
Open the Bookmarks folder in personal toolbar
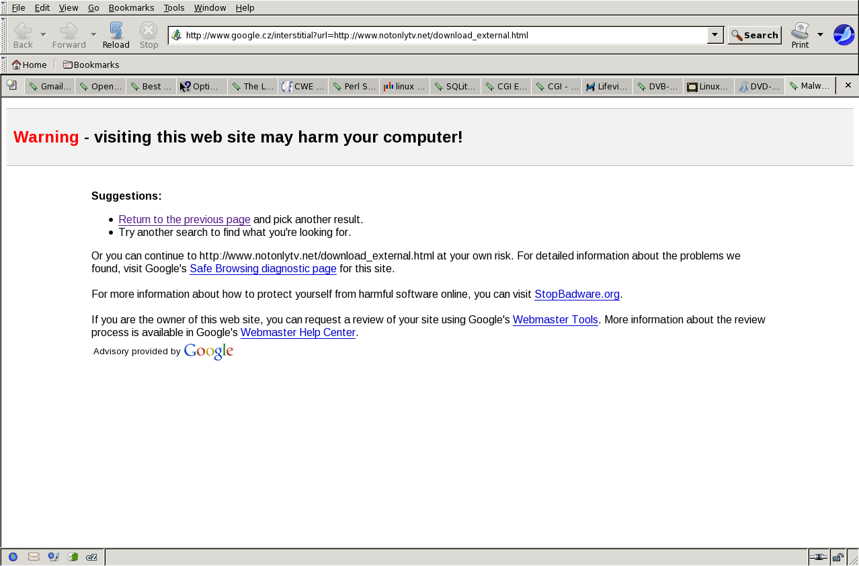point(91,65)
